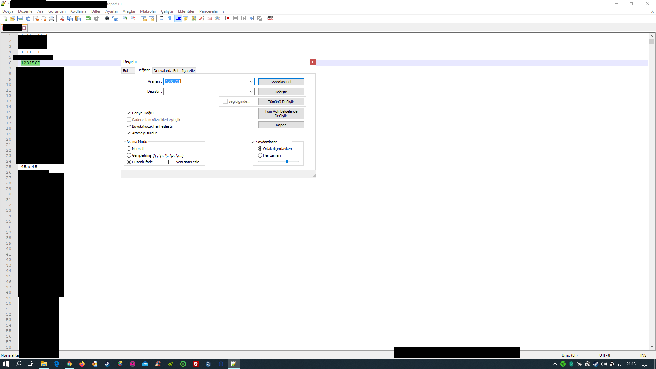This screenshot has width=656, height=369.
Task: Open Google Chrome from the taskbar
Action: 69,364
